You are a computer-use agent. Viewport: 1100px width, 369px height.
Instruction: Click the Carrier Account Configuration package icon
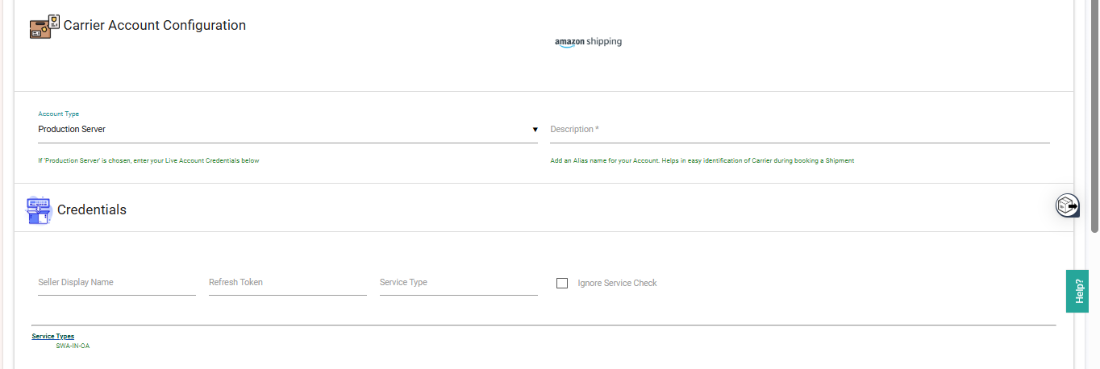coord(44,27)
